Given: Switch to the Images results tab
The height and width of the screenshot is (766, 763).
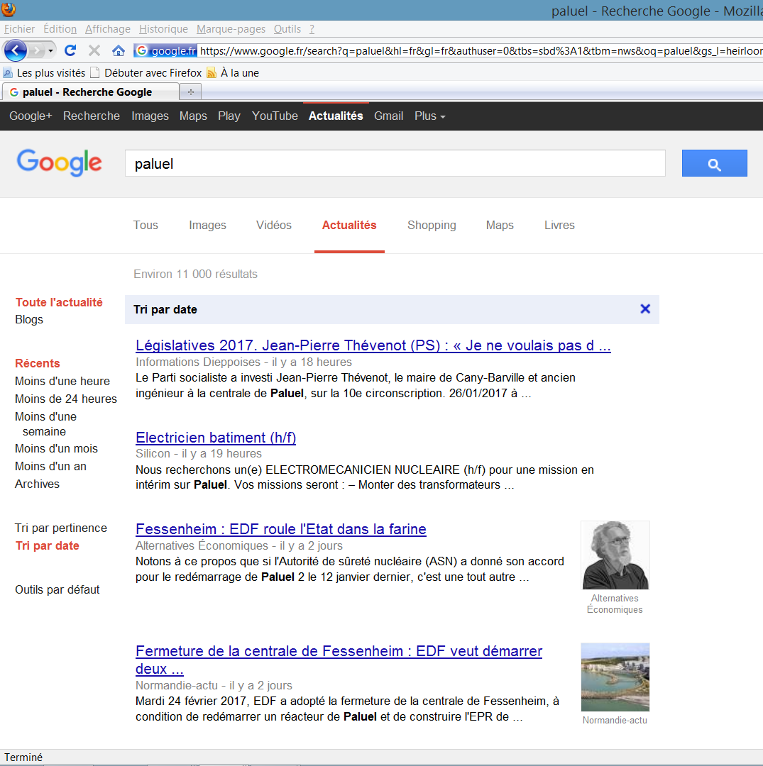Looking at the screenshot, I should tap(208, 226).
